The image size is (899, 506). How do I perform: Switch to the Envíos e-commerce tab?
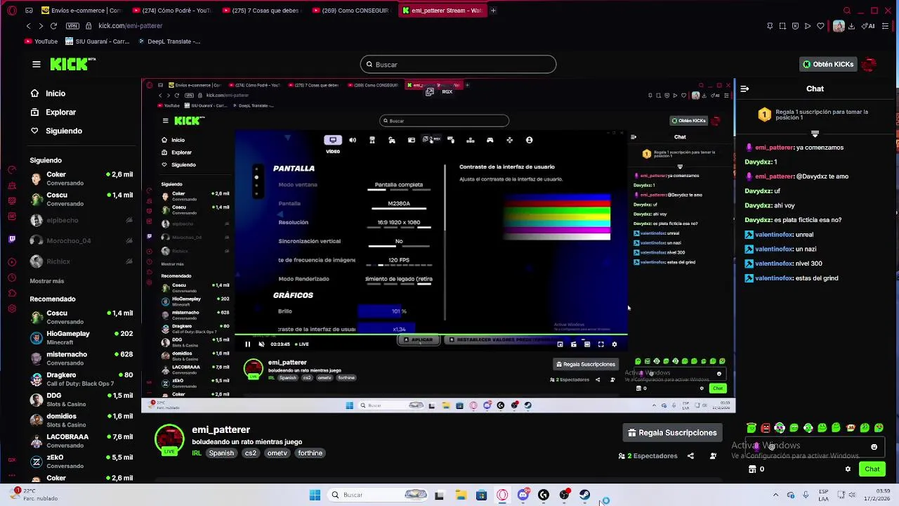81,11
